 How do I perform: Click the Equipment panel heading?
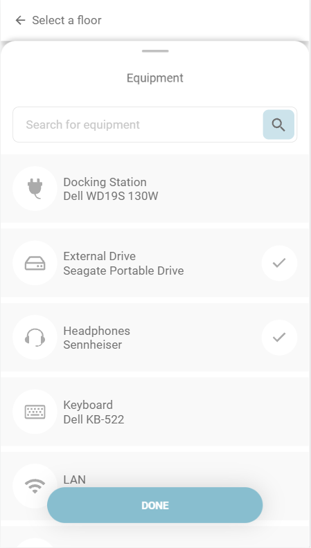point(155,77)
